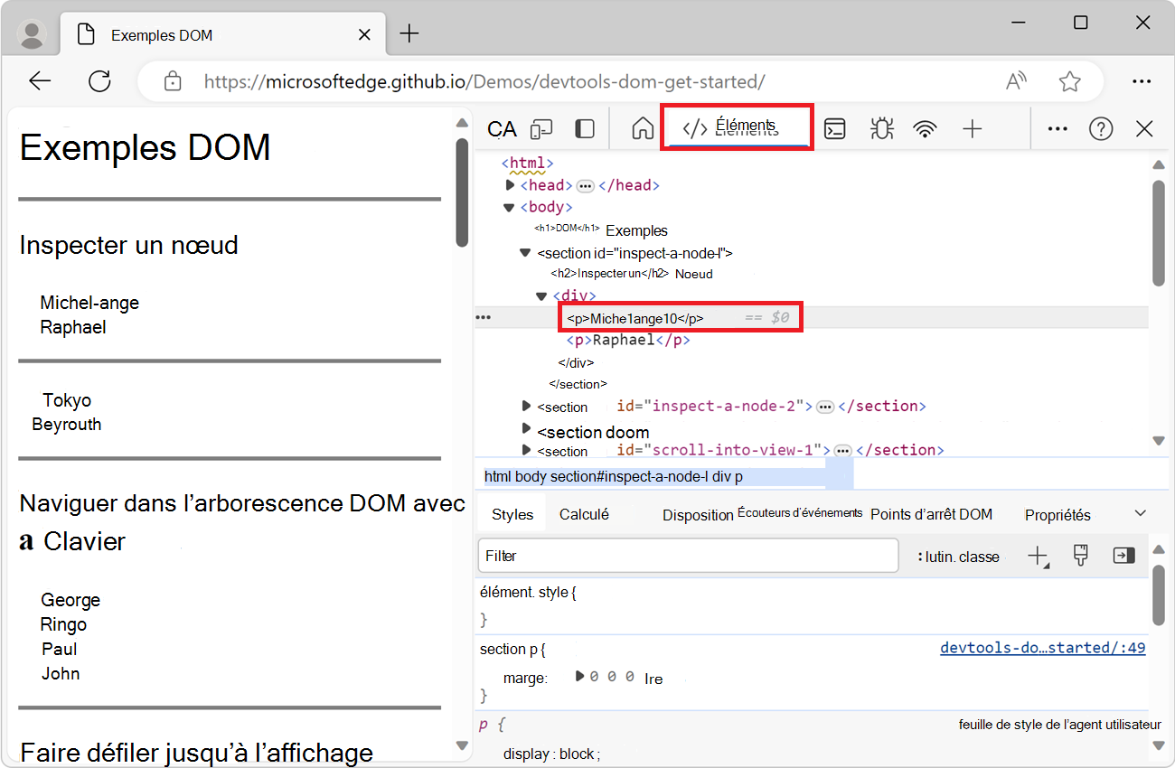Image resolution: width=1175 pixels, height=768 pixels.
Task: Click the DOM tree vertical scrollbar thumb
Action: click(1159, 233)
